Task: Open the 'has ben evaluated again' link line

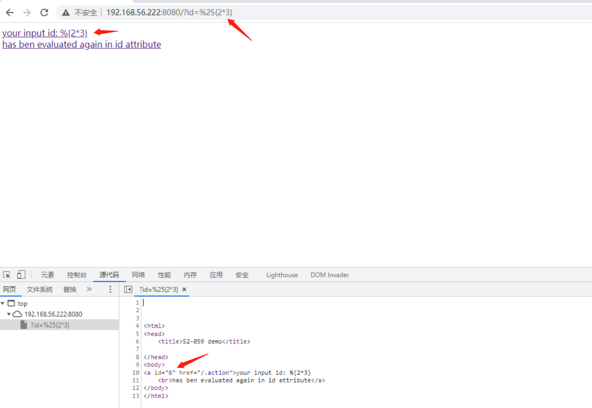Action: point(82,44)
